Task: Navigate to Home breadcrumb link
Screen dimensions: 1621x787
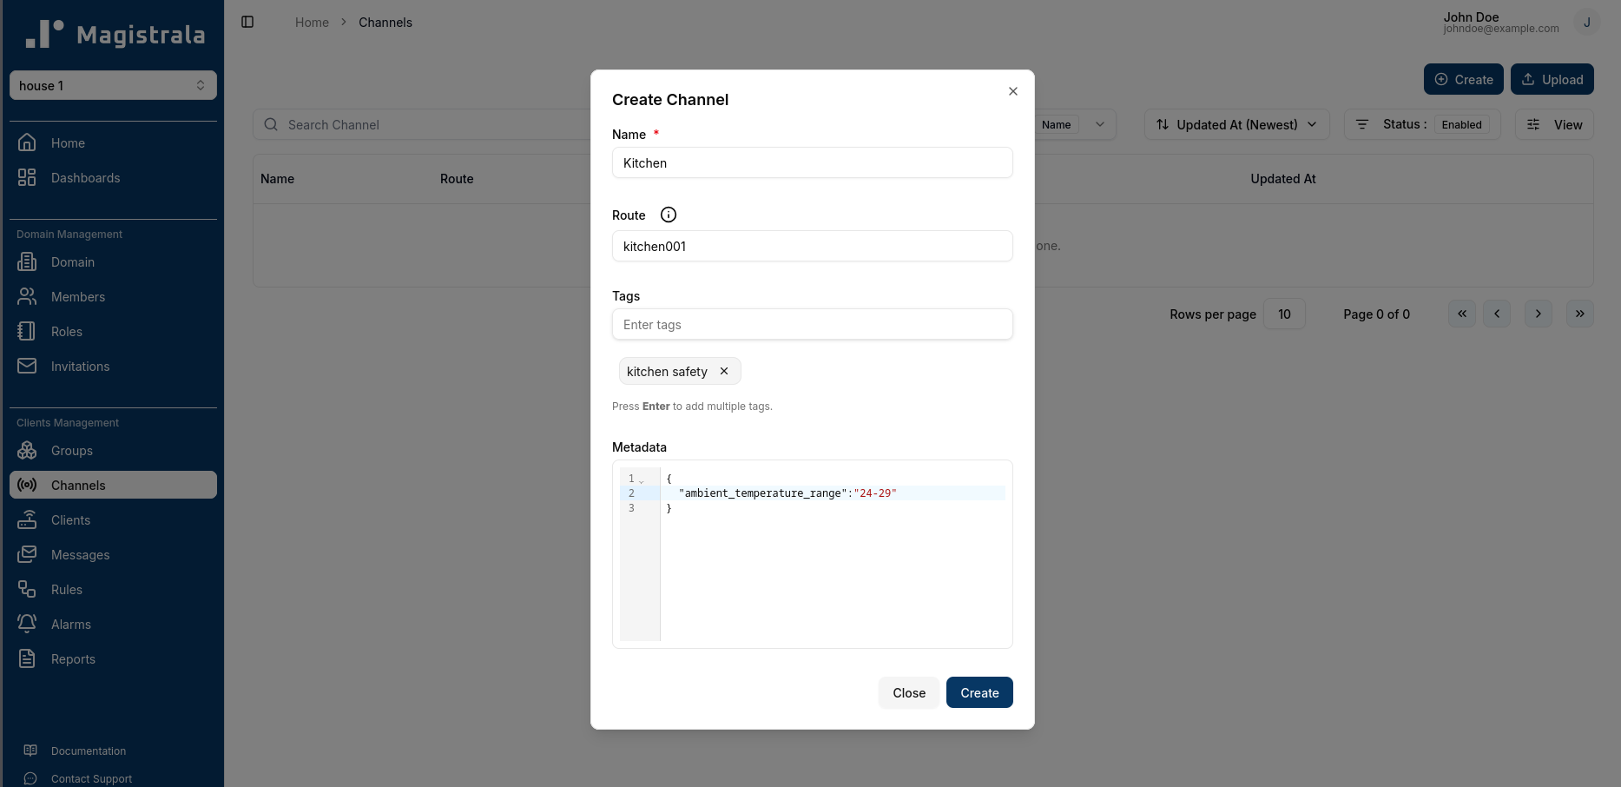Action: coord(312,22)
